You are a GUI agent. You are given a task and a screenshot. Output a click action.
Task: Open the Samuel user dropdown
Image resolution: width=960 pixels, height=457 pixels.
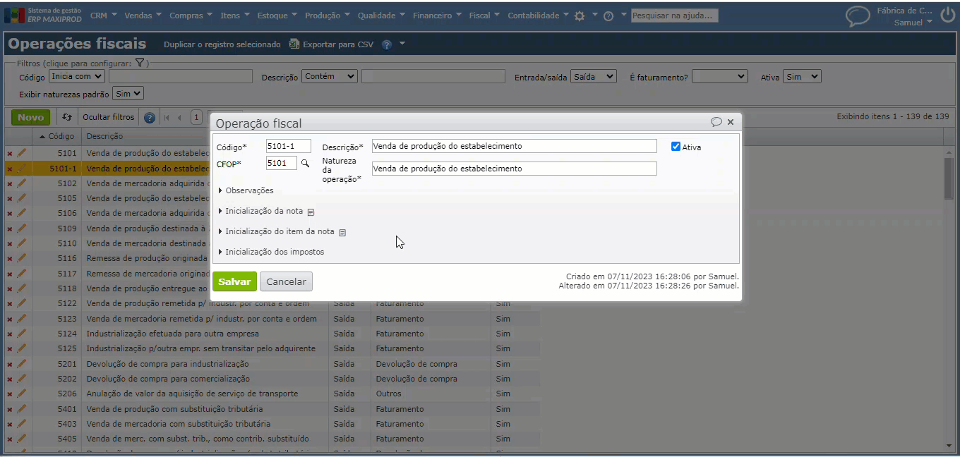[913, 23]
